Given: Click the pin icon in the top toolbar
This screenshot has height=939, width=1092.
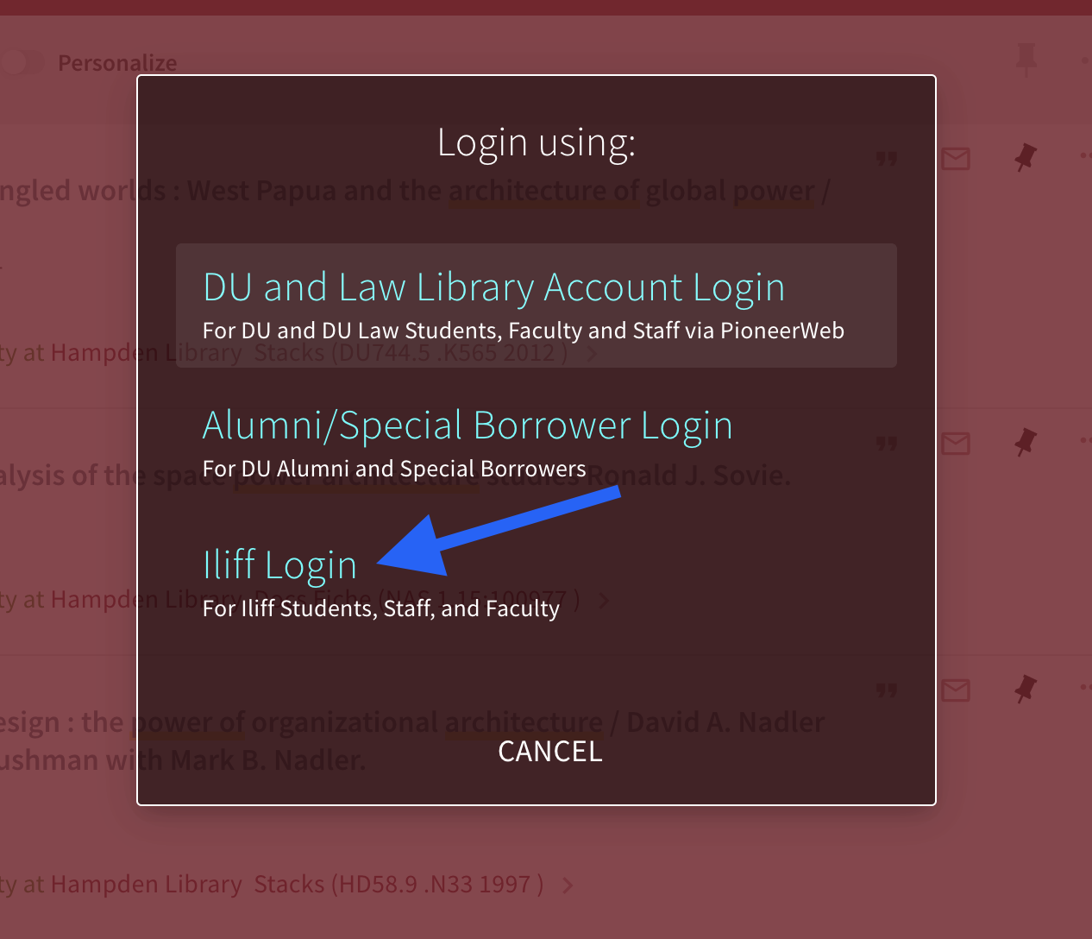Looking at the screenshot, I should pos(1026,60).
